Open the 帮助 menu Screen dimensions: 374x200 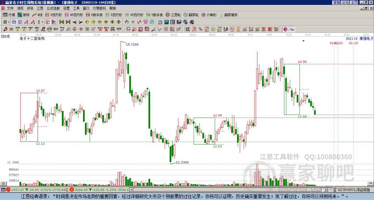click(x=112, y=8)
